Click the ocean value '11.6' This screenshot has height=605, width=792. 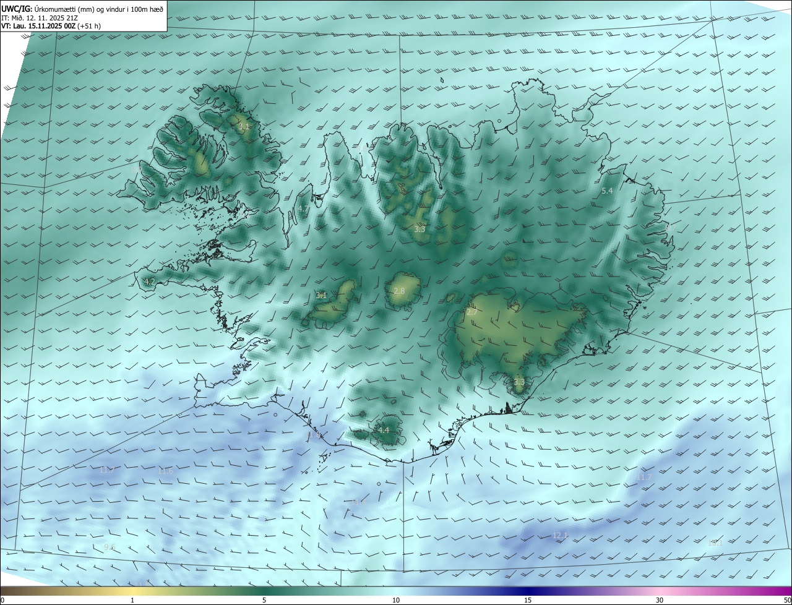pos(165,471)
